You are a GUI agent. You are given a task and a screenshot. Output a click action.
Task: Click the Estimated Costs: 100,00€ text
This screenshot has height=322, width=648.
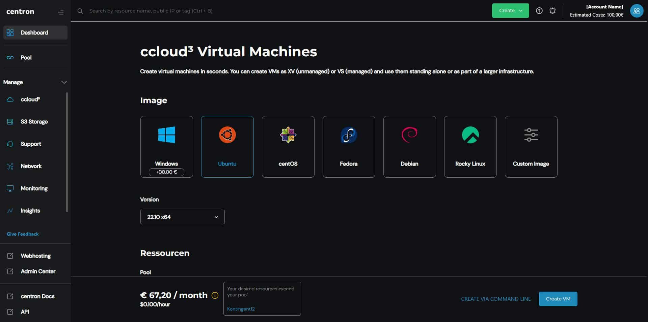[x=597, y=15]
